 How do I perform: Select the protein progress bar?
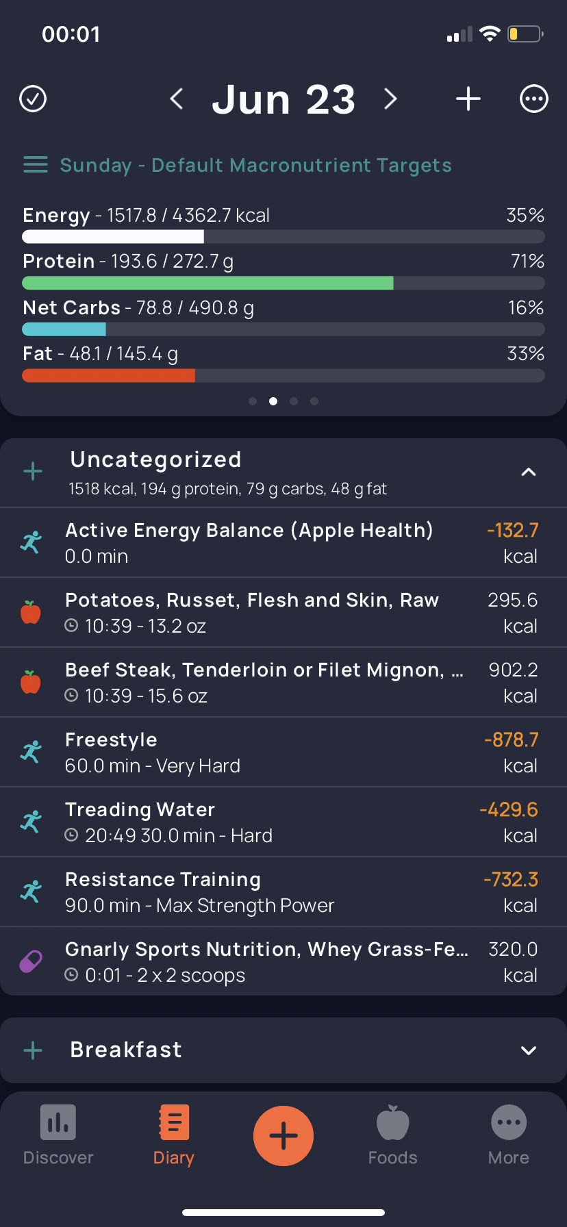(283, 283)
